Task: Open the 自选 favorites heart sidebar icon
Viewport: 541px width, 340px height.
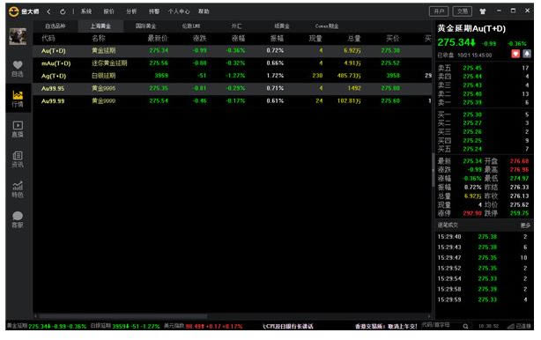Action: click(18, 69)
